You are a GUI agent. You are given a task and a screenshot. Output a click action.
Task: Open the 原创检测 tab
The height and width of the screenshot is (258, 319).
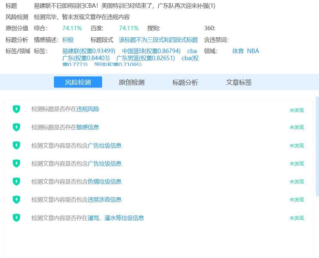click(131, 82)
